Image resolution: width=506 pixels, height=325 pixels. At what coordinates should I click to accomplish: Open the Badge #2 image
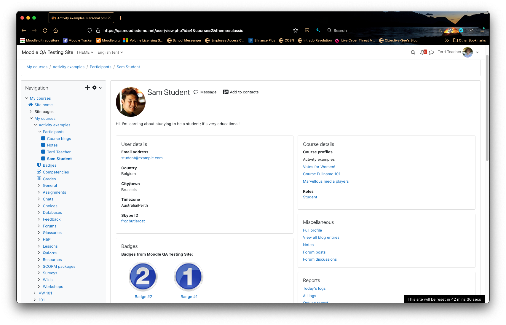click(x=143, y=277)
